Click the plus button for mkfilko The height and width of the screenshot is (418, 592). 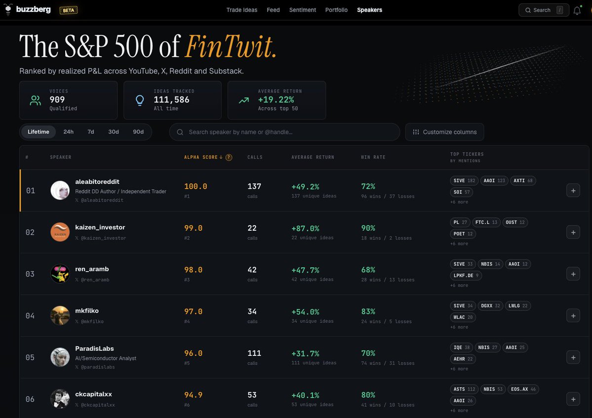point(573,316)
